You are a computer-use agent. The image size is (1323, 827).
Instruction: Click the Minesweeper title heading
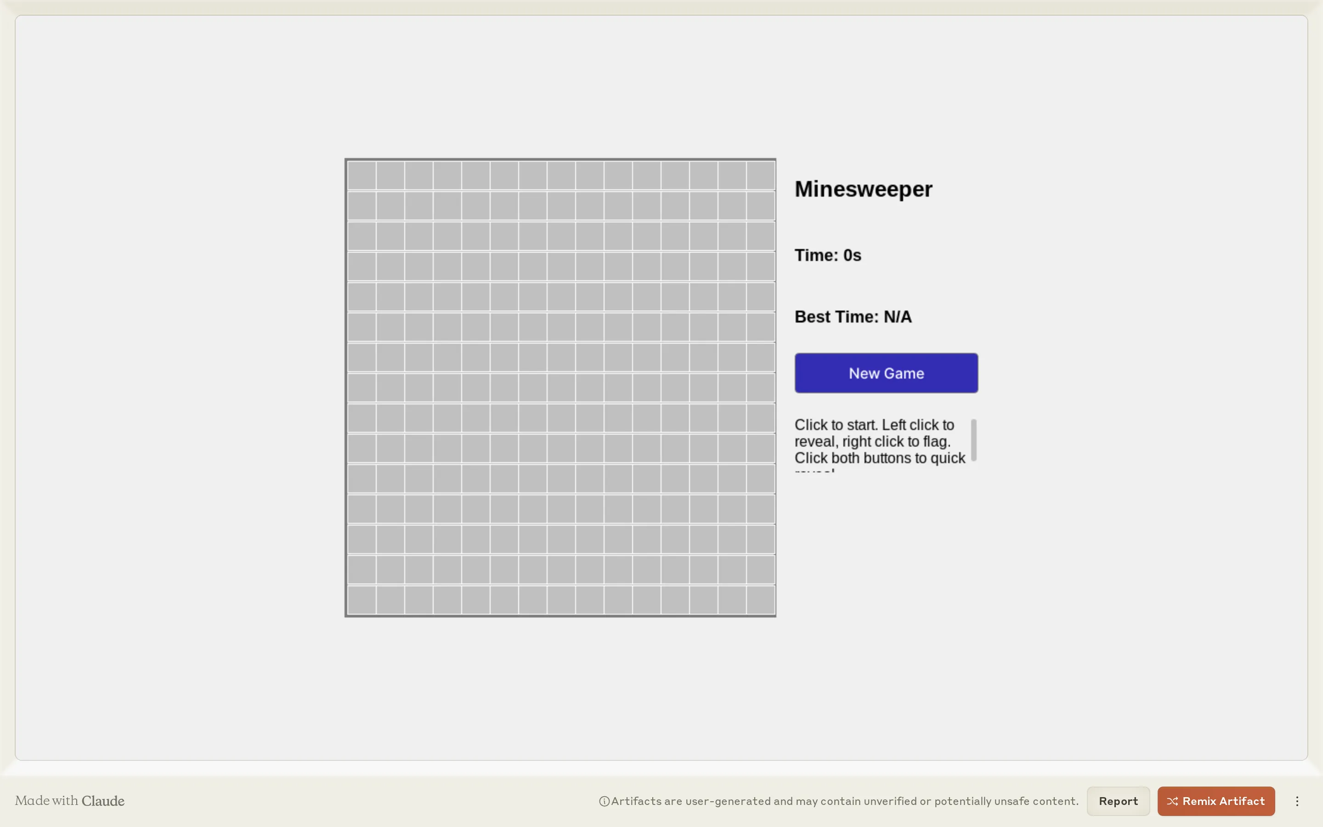click(863, 189)
